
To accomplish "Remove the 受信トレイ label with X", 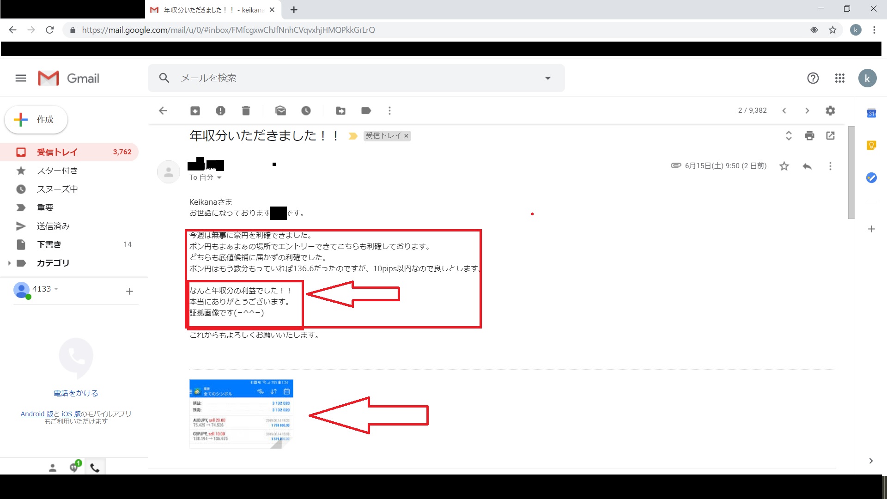I will [406, 136].
